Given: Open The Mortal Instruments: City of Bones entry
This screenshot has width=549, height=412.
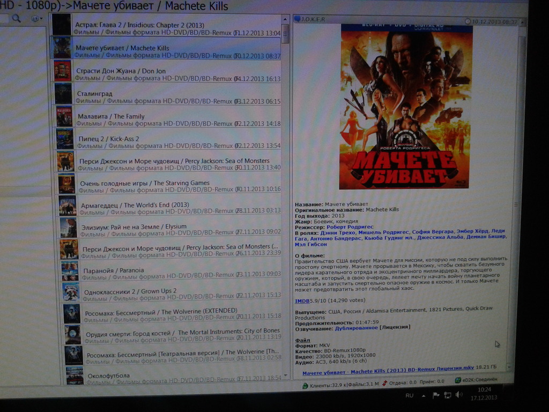Looking at the screenshot, I should 173,334.
